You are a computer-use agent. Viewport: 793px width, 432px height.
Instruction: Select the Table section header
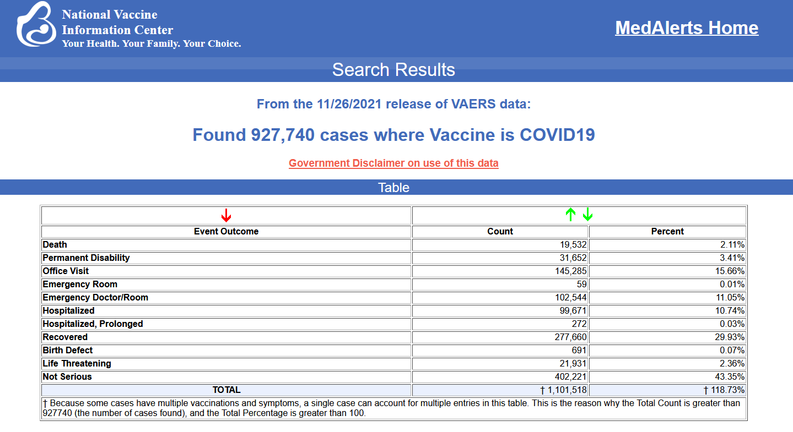(x=393, y=188)
